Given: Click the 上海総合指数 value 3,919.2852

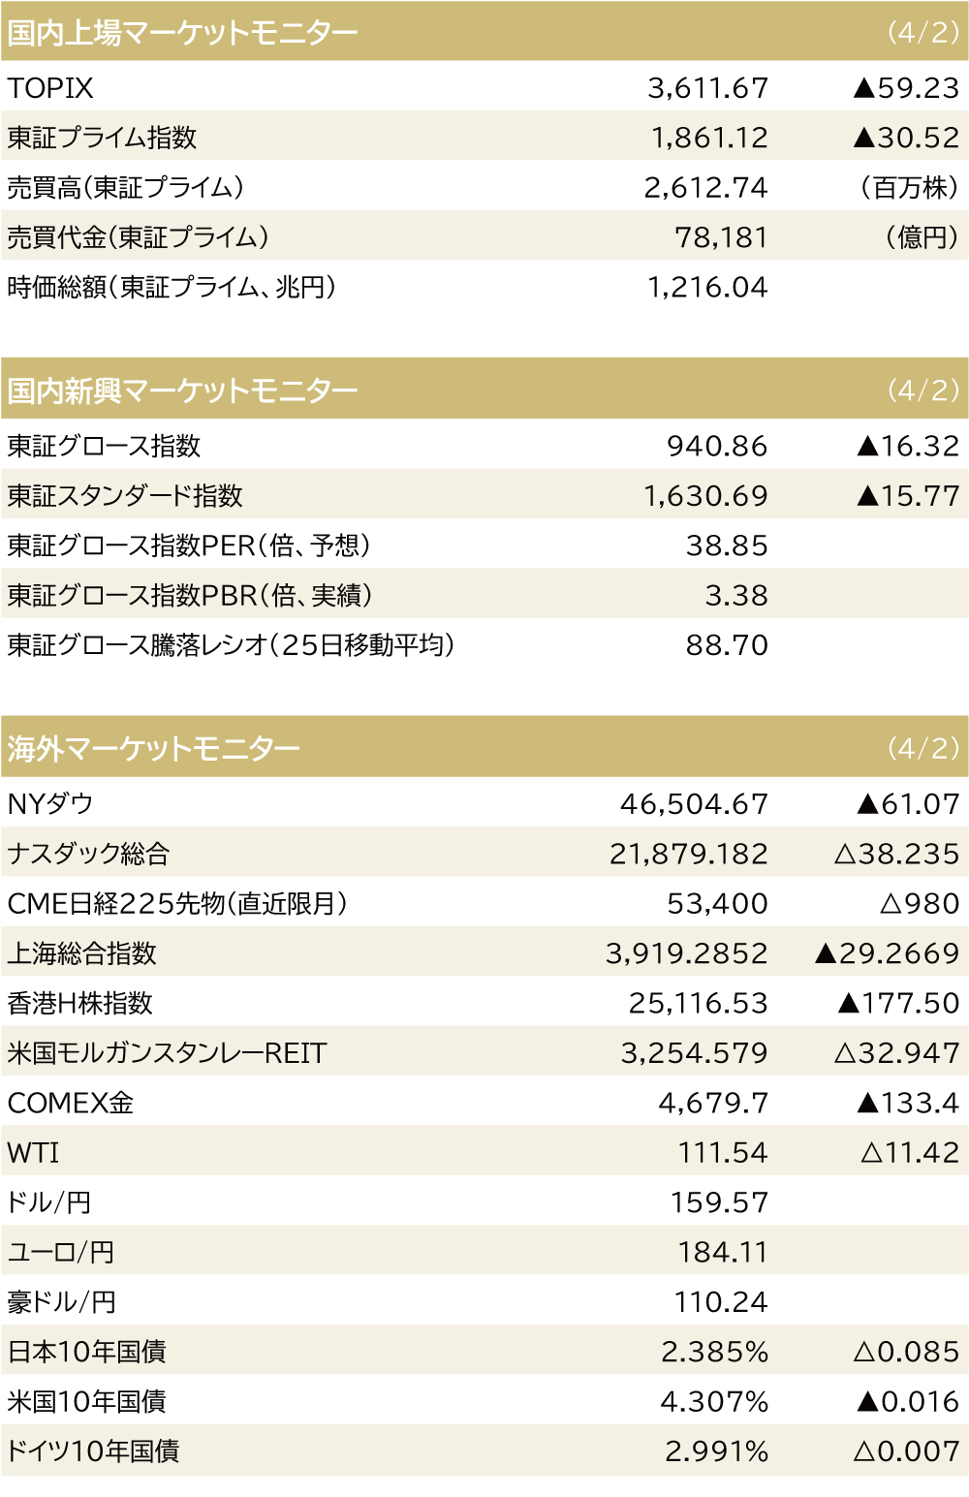Looking at the screenshot, I should (686, 953).
